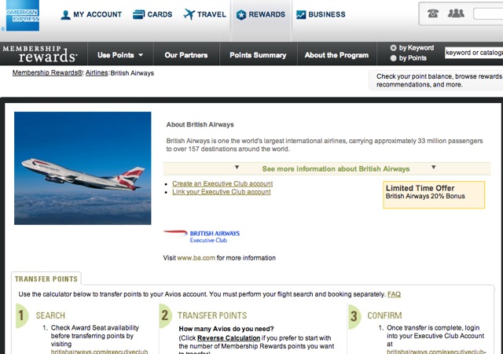The width and height of the screenshot is (503, 354).
Task: Select the by Points radio button
Action: (x=393, y=58)
